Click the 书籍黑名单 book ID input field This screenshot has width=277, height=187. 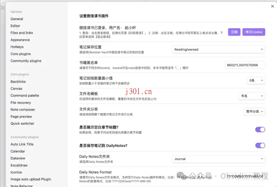pos(245,65)
